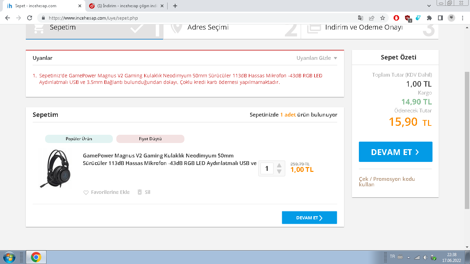Open the volume speaker tray icon
The image size is (470, 264).
[x=425, y=257]
